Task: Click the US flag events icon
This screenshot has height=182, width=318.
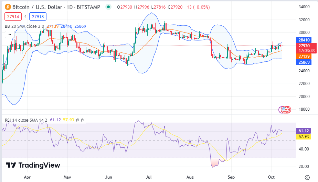Action: pyautogui.click(x=285, y=110)
